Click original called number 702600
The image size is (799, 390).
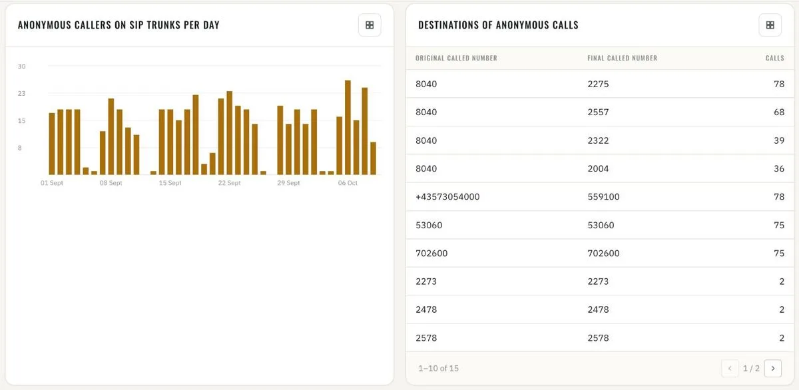tap(431, 253)
